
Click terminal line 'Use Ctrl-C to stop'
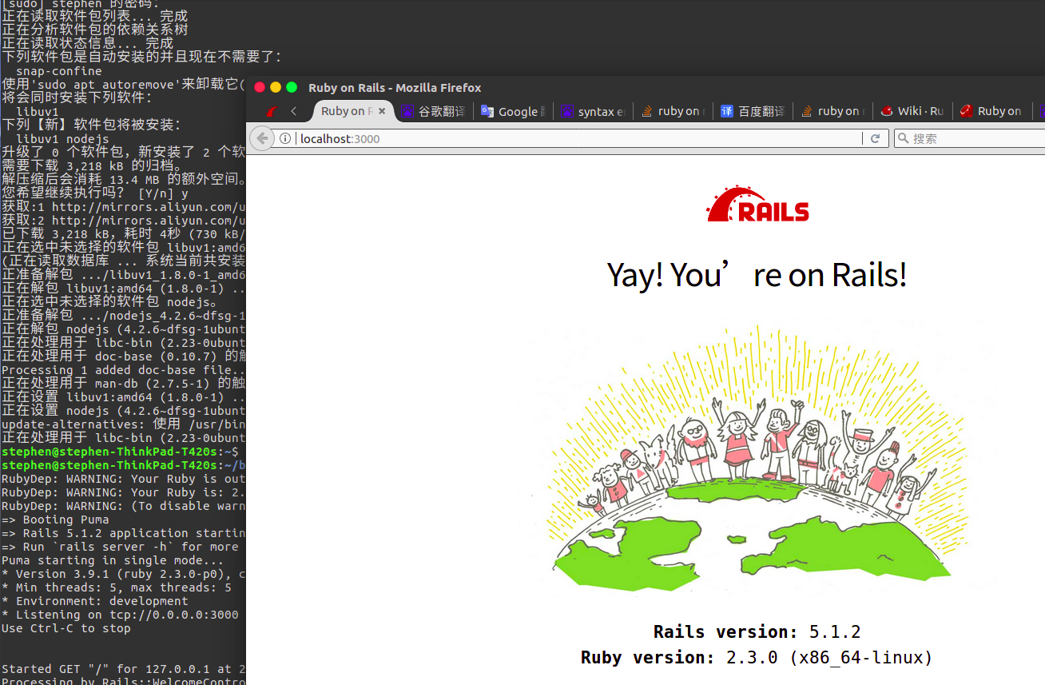[x=66, y=628]
